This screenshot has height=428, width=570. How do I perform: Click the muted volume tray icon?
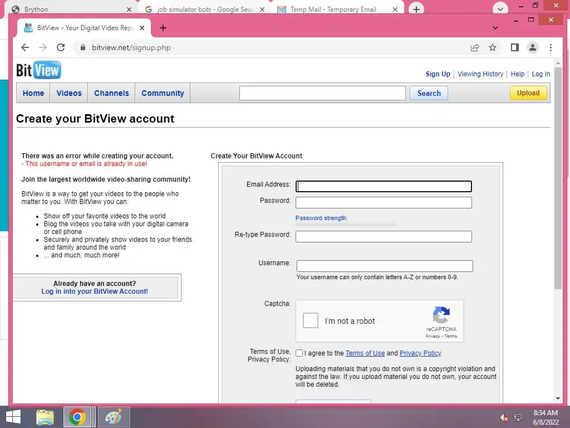point(504,417)
